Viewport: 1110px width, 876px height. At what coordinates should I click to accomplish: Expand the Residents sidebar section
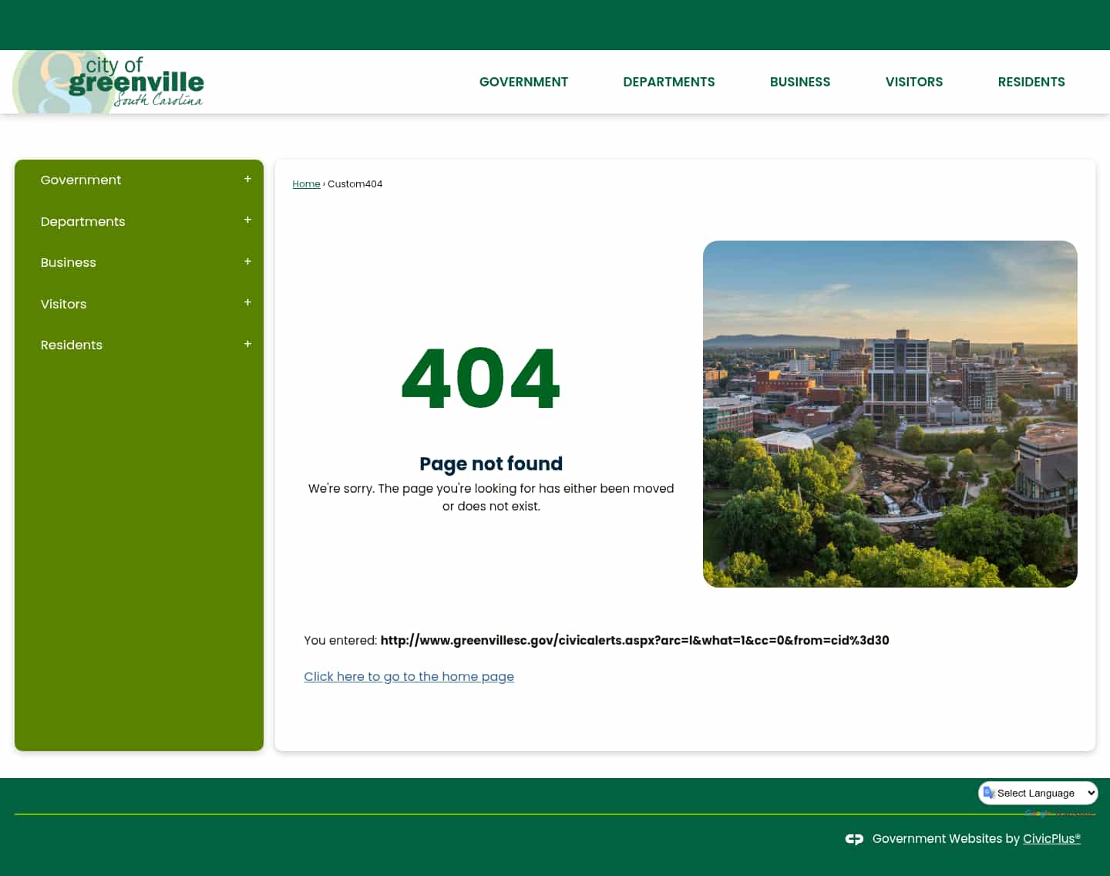point(247,344)
